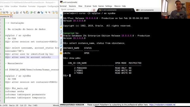Open the Sessions sidebar tab in MobaXterm
The image size is (190, 107).
pos(61,22)
